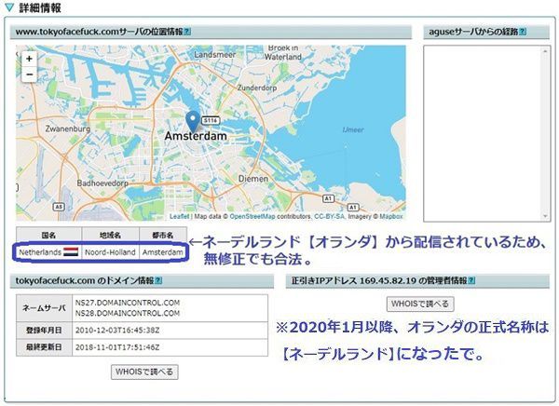Select the Amsterdam city cell
The image size is (559, 406).
tap(162, 252)
